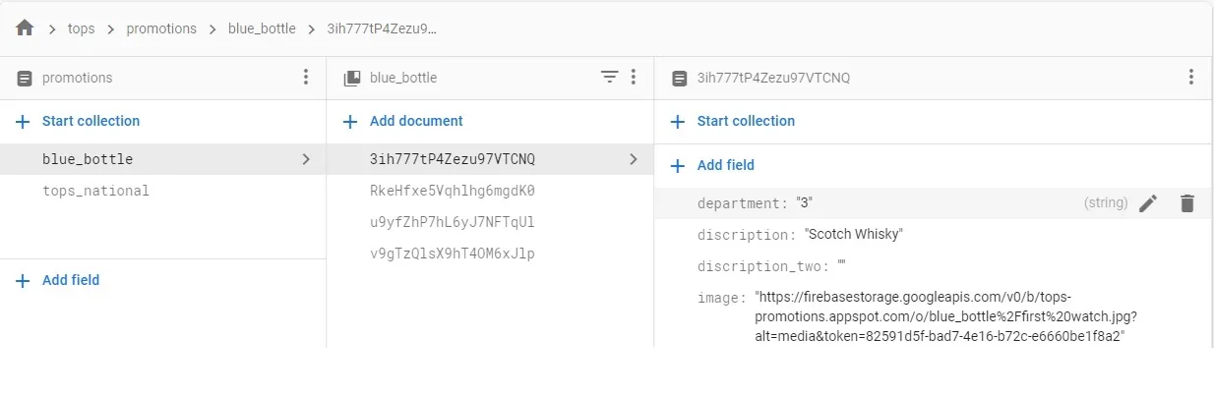Click the filter icon for blue_bottle
This screenshot has height=395, width=1214.
[609, 77]
